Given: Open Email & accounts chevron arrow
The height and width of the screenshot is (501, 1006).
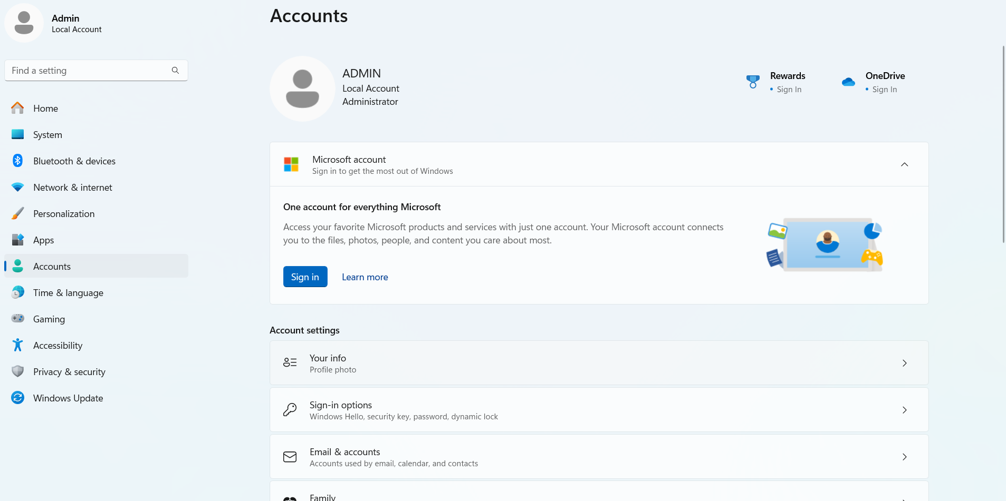Looking at the screenshot, I should click(x=904, y=457).
